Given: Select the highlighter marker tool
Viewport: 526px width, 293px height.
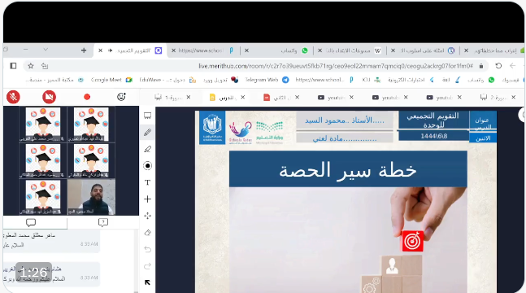Looking at the screenshot, I should pyautogui.click(x=148, y=149).
